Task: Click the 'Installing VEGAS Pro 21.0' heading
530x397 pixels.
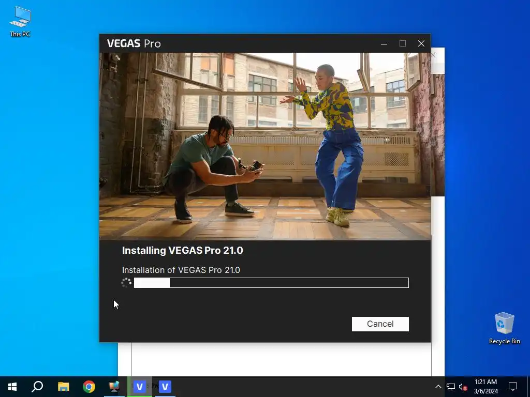Action: 183,251
